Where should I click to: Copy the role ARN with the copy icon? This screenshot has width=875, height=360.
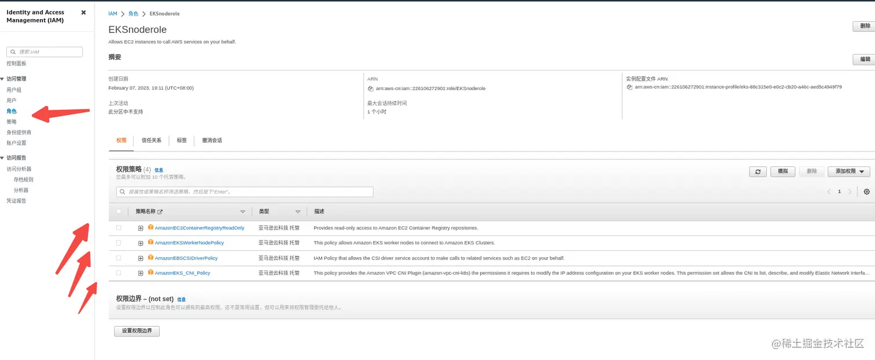370,88
